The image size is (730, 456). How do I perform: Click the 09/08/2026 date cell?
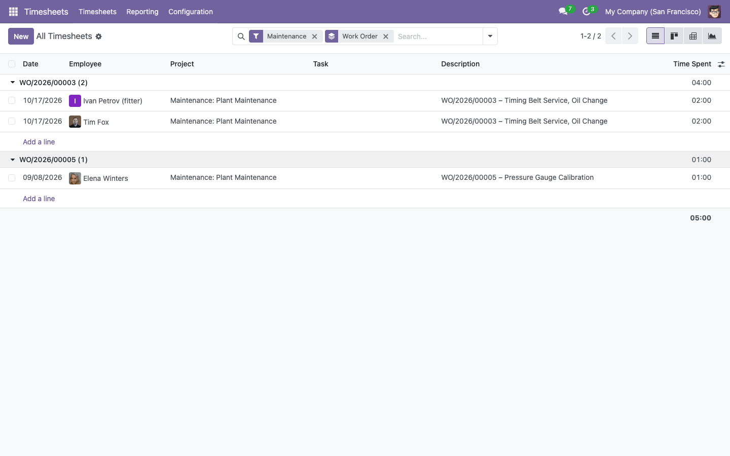43,177
